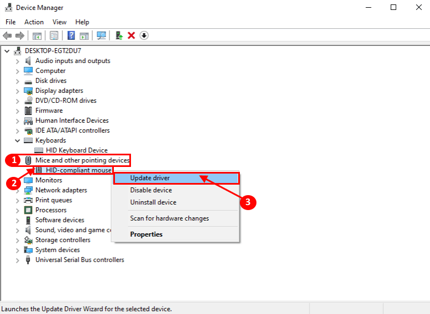Image resolution: width=430 pixels, height=314 pixels.
Task: Open the Action menu
Action: tap(34, 22)
